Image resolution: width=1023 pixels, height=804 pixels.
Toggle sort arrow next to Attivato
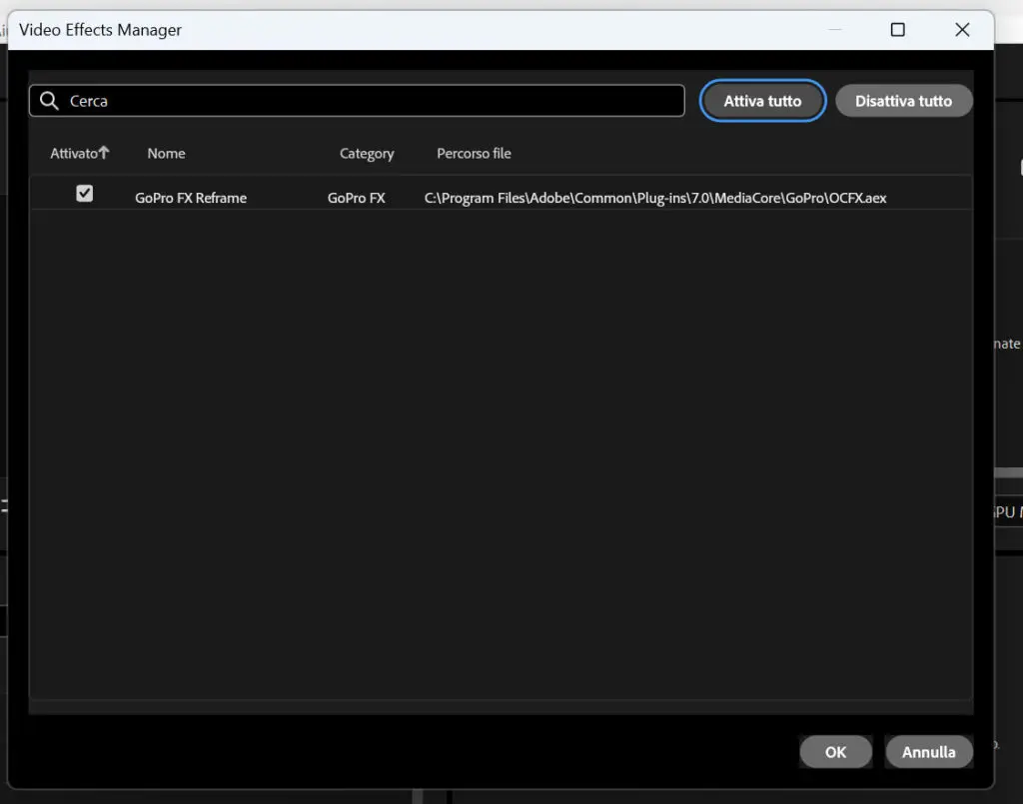(x=104, y=152)
